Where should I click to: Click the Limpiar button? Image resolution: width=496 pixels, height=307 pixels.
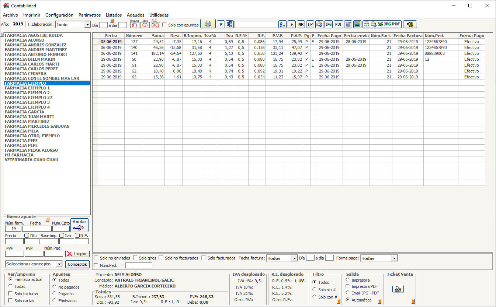tap(77, 254)
